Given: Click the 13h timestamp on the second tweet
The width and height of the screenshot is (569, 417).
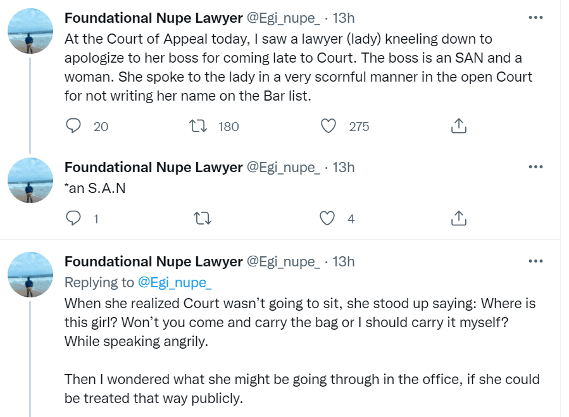Looking at the screenshot, I should (344, 167).
